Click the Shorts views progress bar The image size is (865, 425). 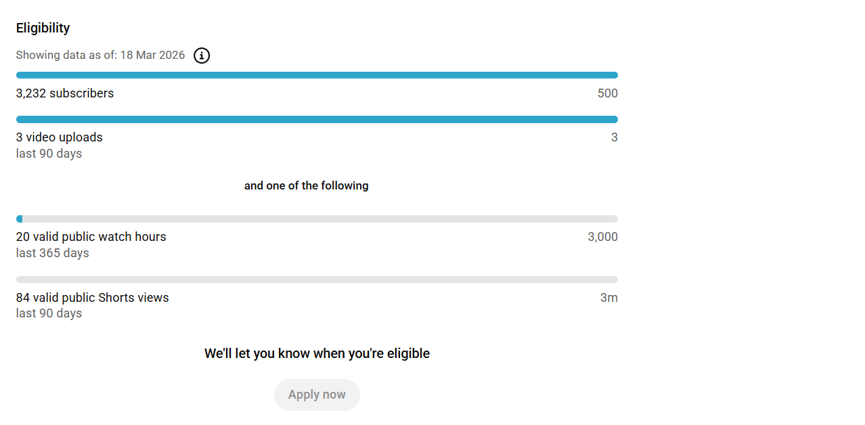point(317,279)
